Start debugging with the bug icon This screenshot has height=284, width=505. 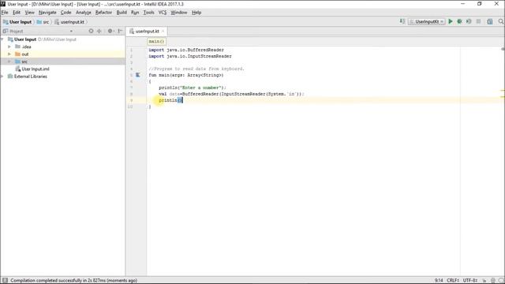(459, 21)
